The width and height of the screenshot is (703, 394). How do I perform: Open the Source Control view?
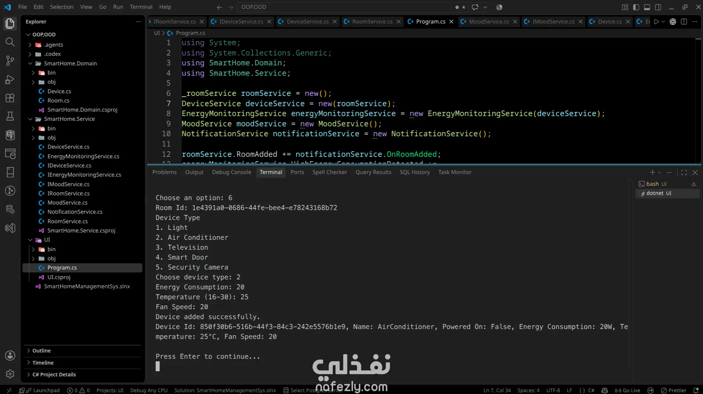(10, 61)
